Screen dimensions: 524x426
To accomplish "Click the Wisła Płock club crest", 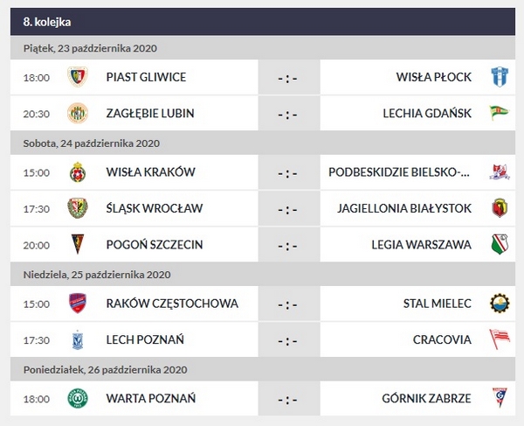I will pyautogui.click(x=500, y=77).
